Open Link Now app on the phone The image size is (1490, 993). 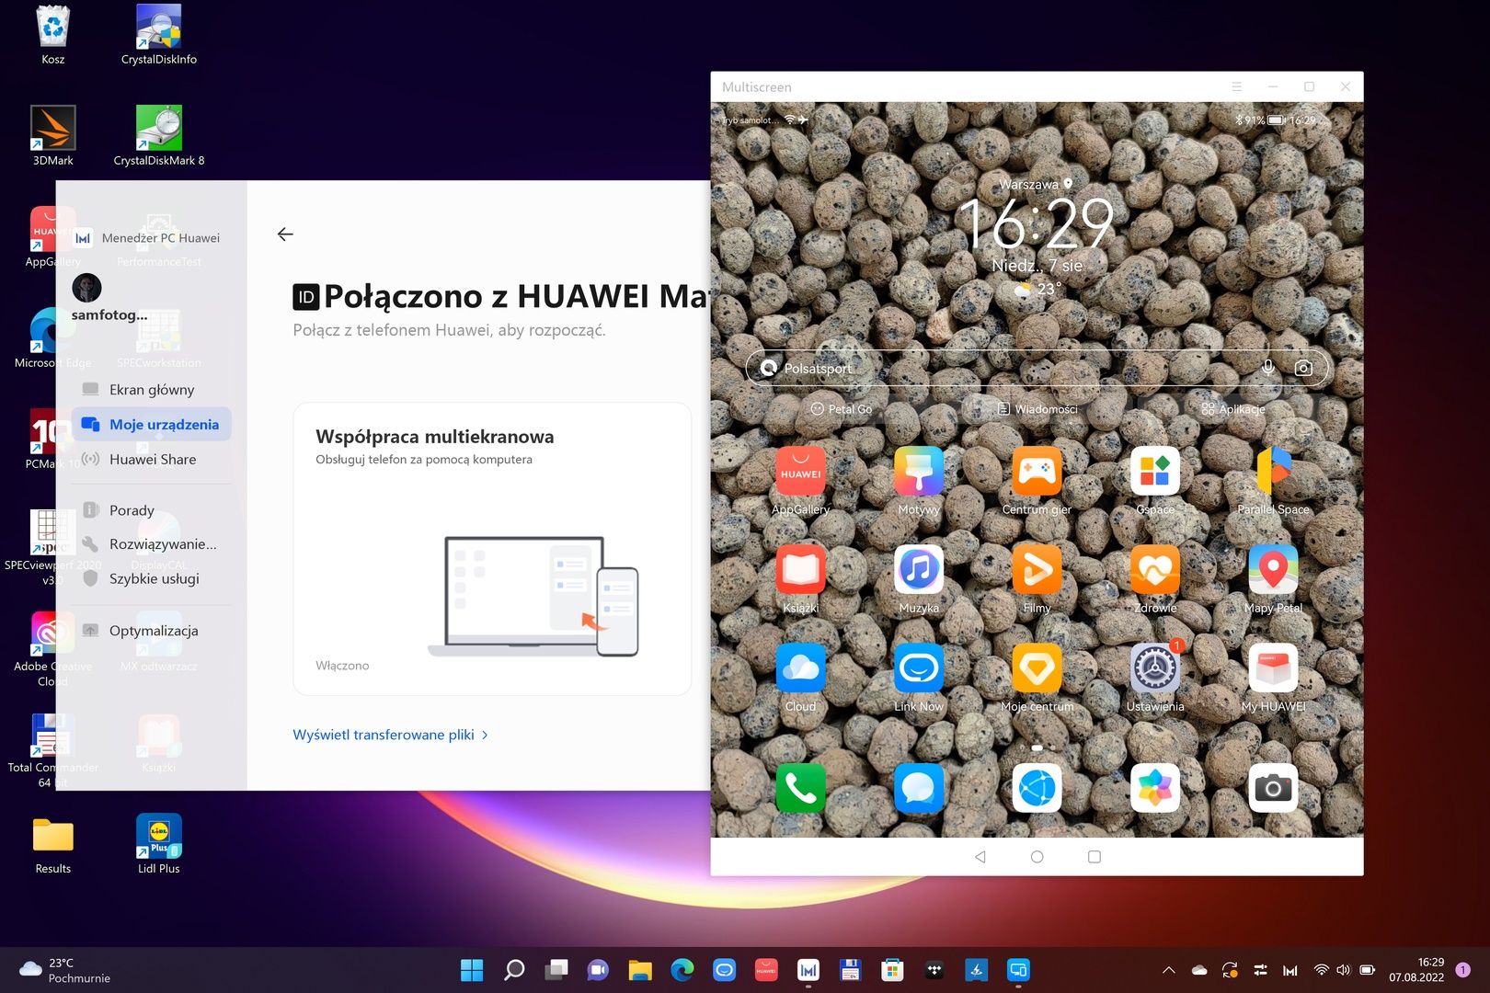919,668
